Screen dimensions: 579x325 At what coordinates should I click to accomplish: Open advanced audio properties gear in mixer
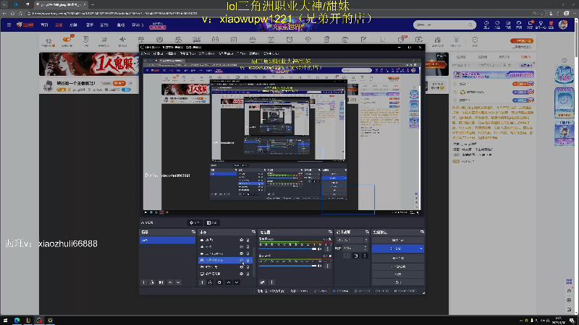(262, 282)
